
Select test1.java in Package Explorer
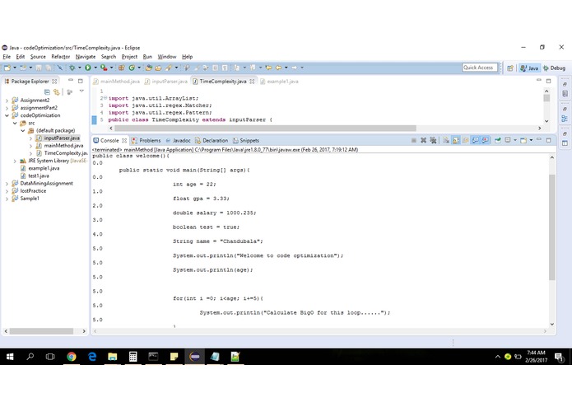35,176
